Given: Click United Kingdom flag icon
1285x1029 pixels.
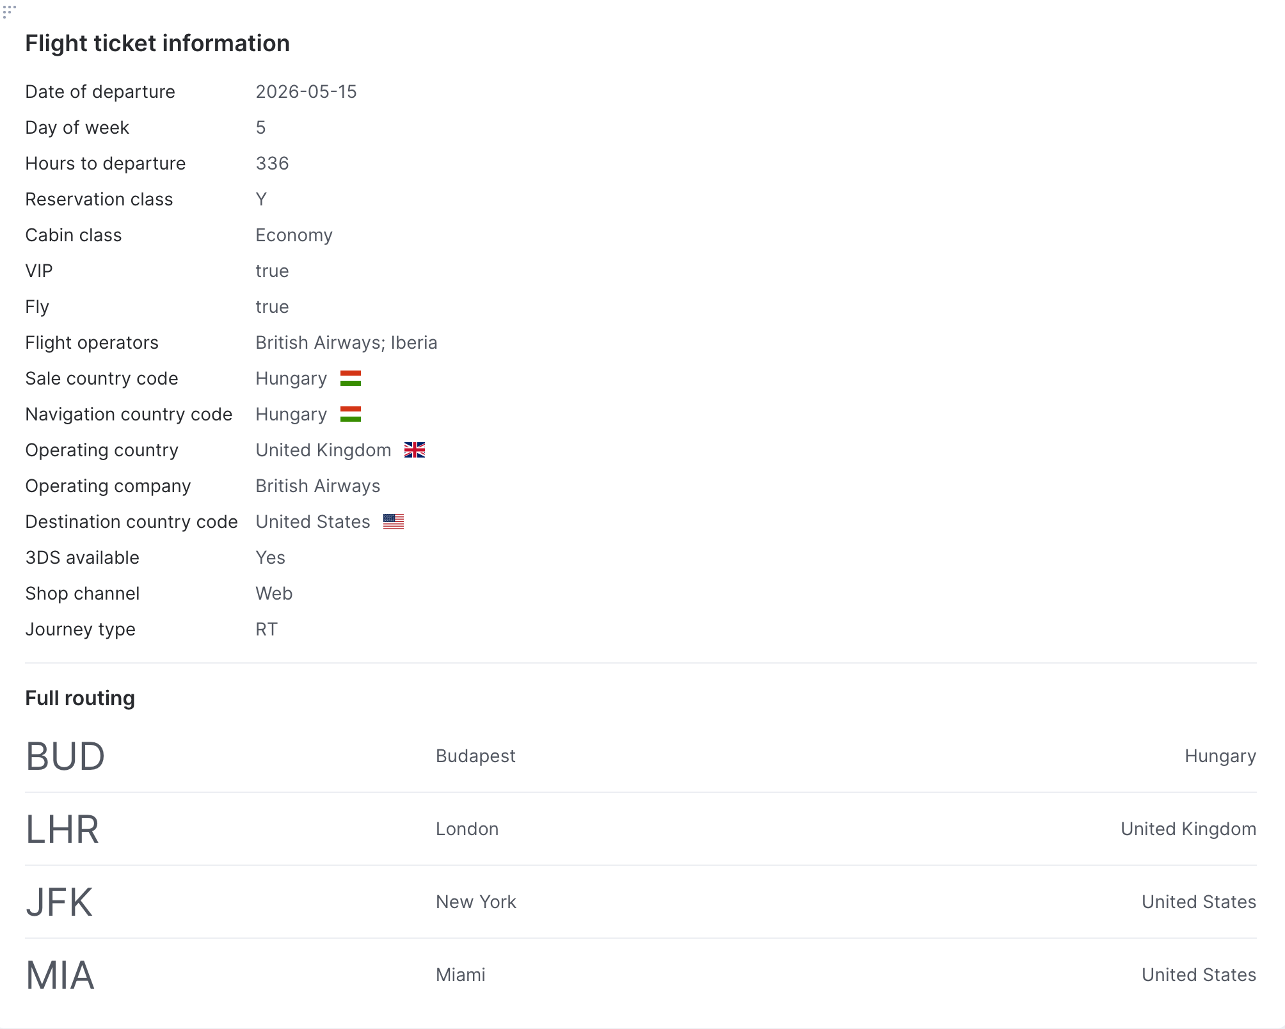Looking at the screenshot, I should coord(414,450).
